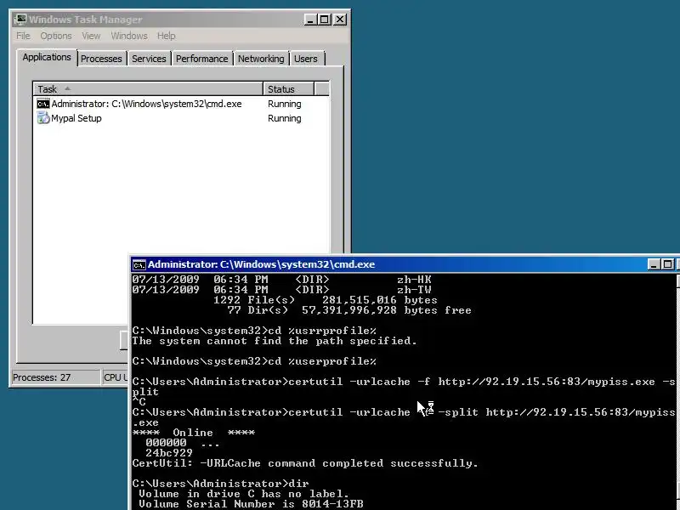Click the 'cd %usrrprofile%' mistyped command line
Viewport: 680px width, 510px height.
click(x=254, y=331)
